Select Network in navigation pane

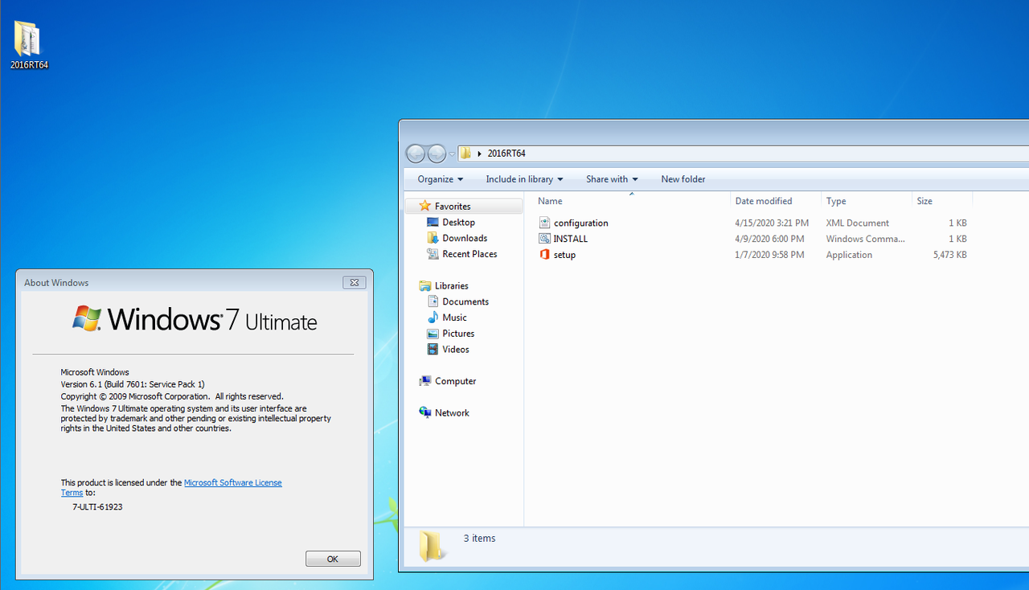452,413
